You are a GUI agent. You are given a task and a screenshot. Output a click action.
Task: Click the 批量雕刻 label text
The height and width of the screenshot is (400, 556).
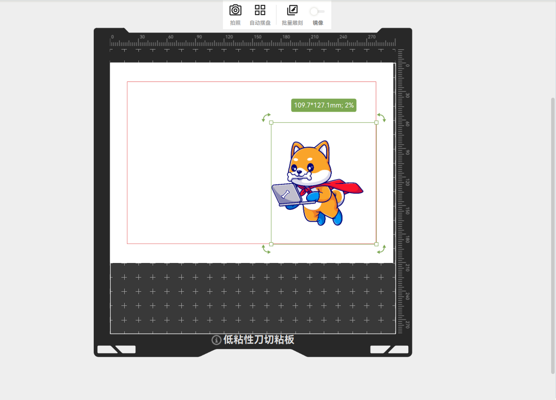pos(292,23)
